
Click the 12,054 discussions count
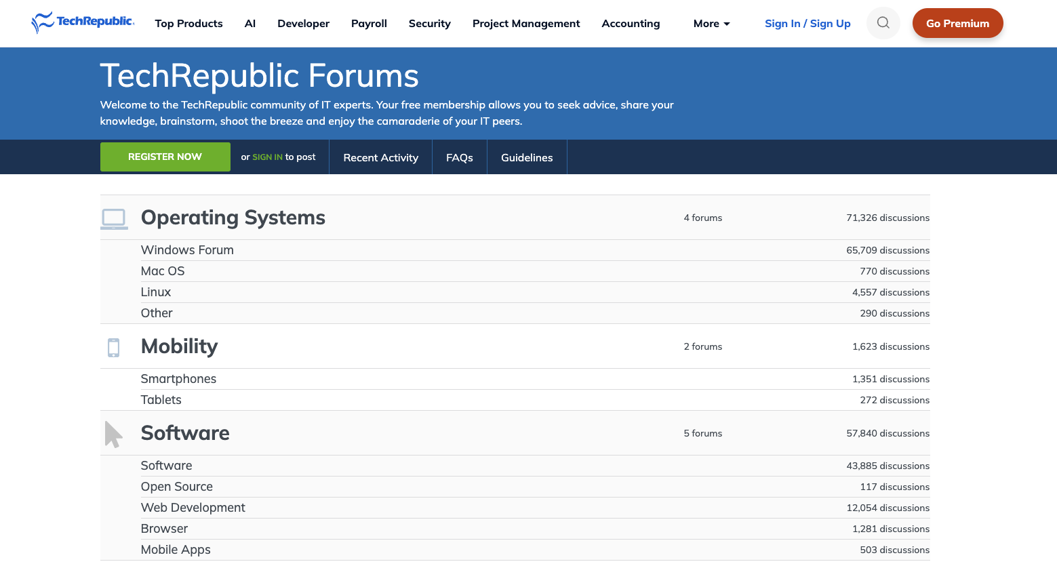[x=888, y=508]
